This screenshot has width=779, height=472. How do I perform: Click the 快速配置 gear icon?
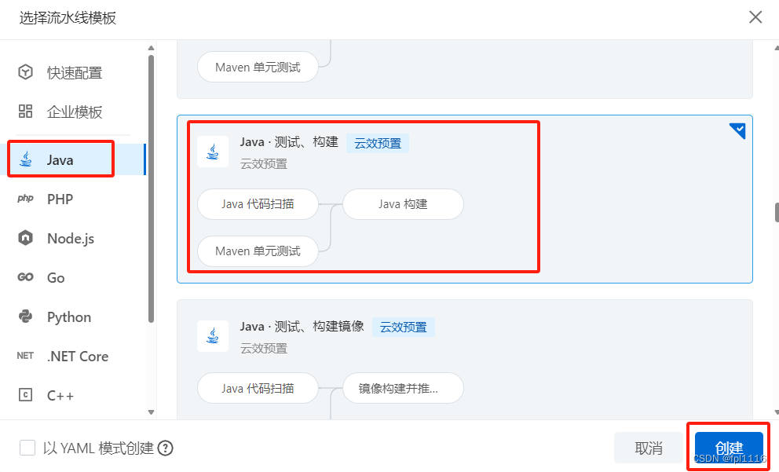point(24,71)
